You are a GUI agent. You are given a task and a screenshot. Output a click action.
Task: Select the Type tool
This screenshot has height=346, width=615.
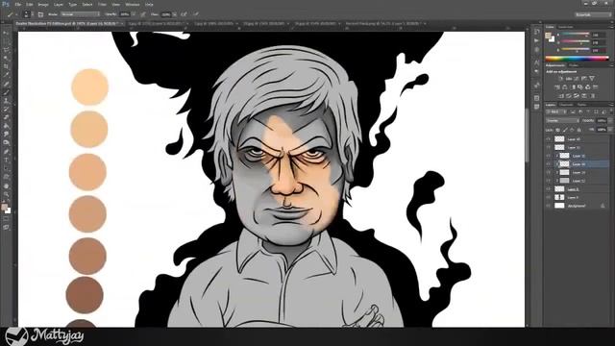coord(7,160)
